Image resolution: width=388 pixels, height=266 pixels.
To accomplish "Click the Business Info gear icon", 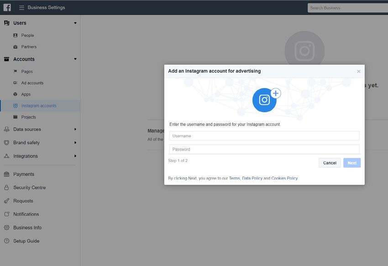I will 7,227.
